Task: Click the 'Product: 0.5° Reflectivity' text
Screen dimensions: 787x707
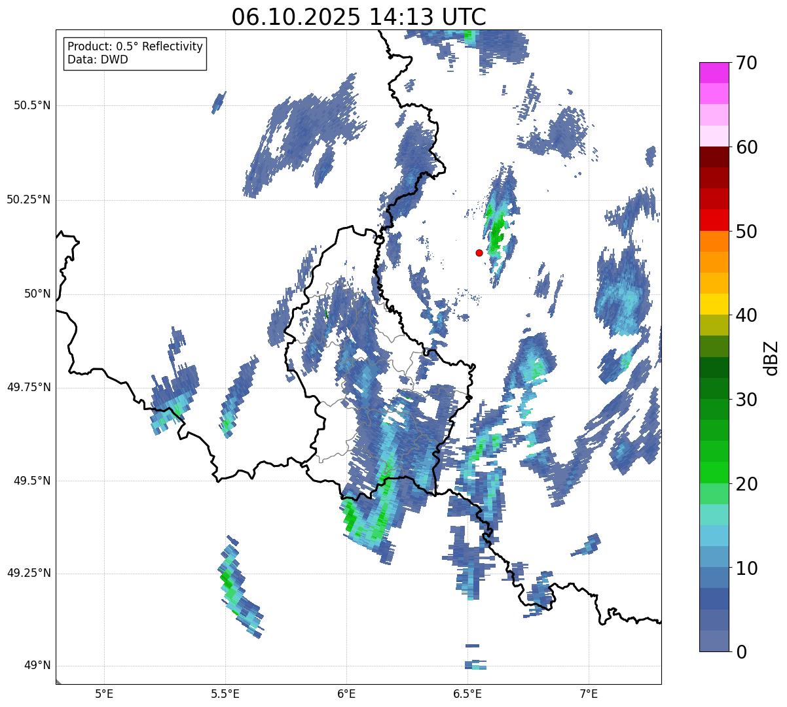Action: pyautogui.click(x=136, y=47)
